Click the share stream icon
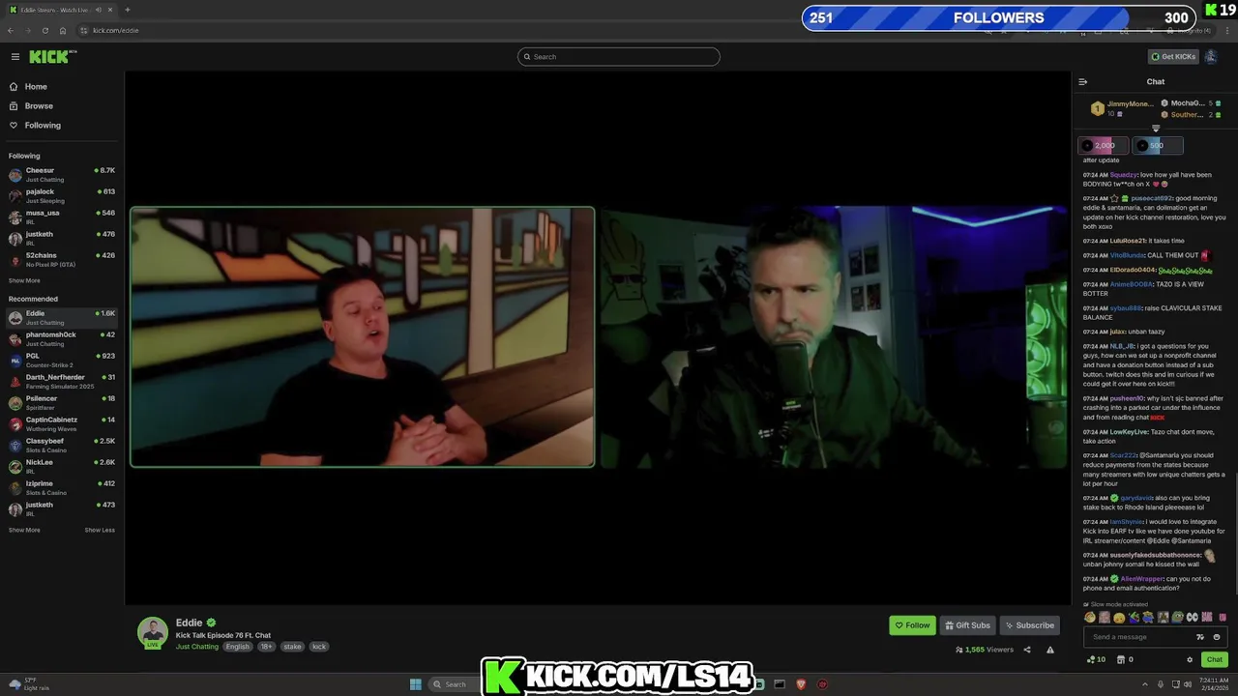 pyautogui.click(x=1027, y=650)
